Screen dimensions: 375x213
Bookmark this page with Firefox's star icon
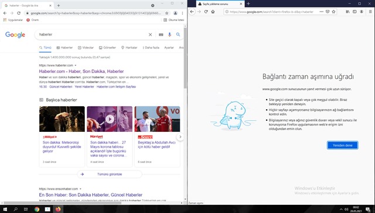(333, 12)
